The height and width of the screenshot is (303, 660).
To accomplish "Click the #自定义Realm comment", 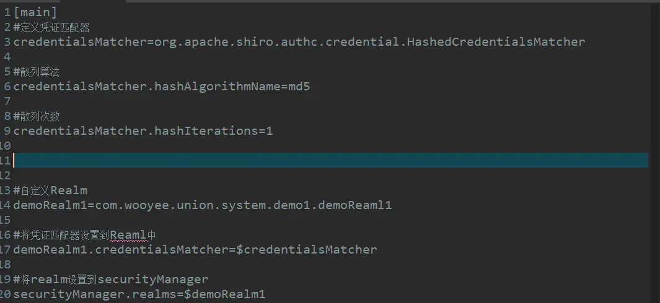I will click(x=50, y=190).
